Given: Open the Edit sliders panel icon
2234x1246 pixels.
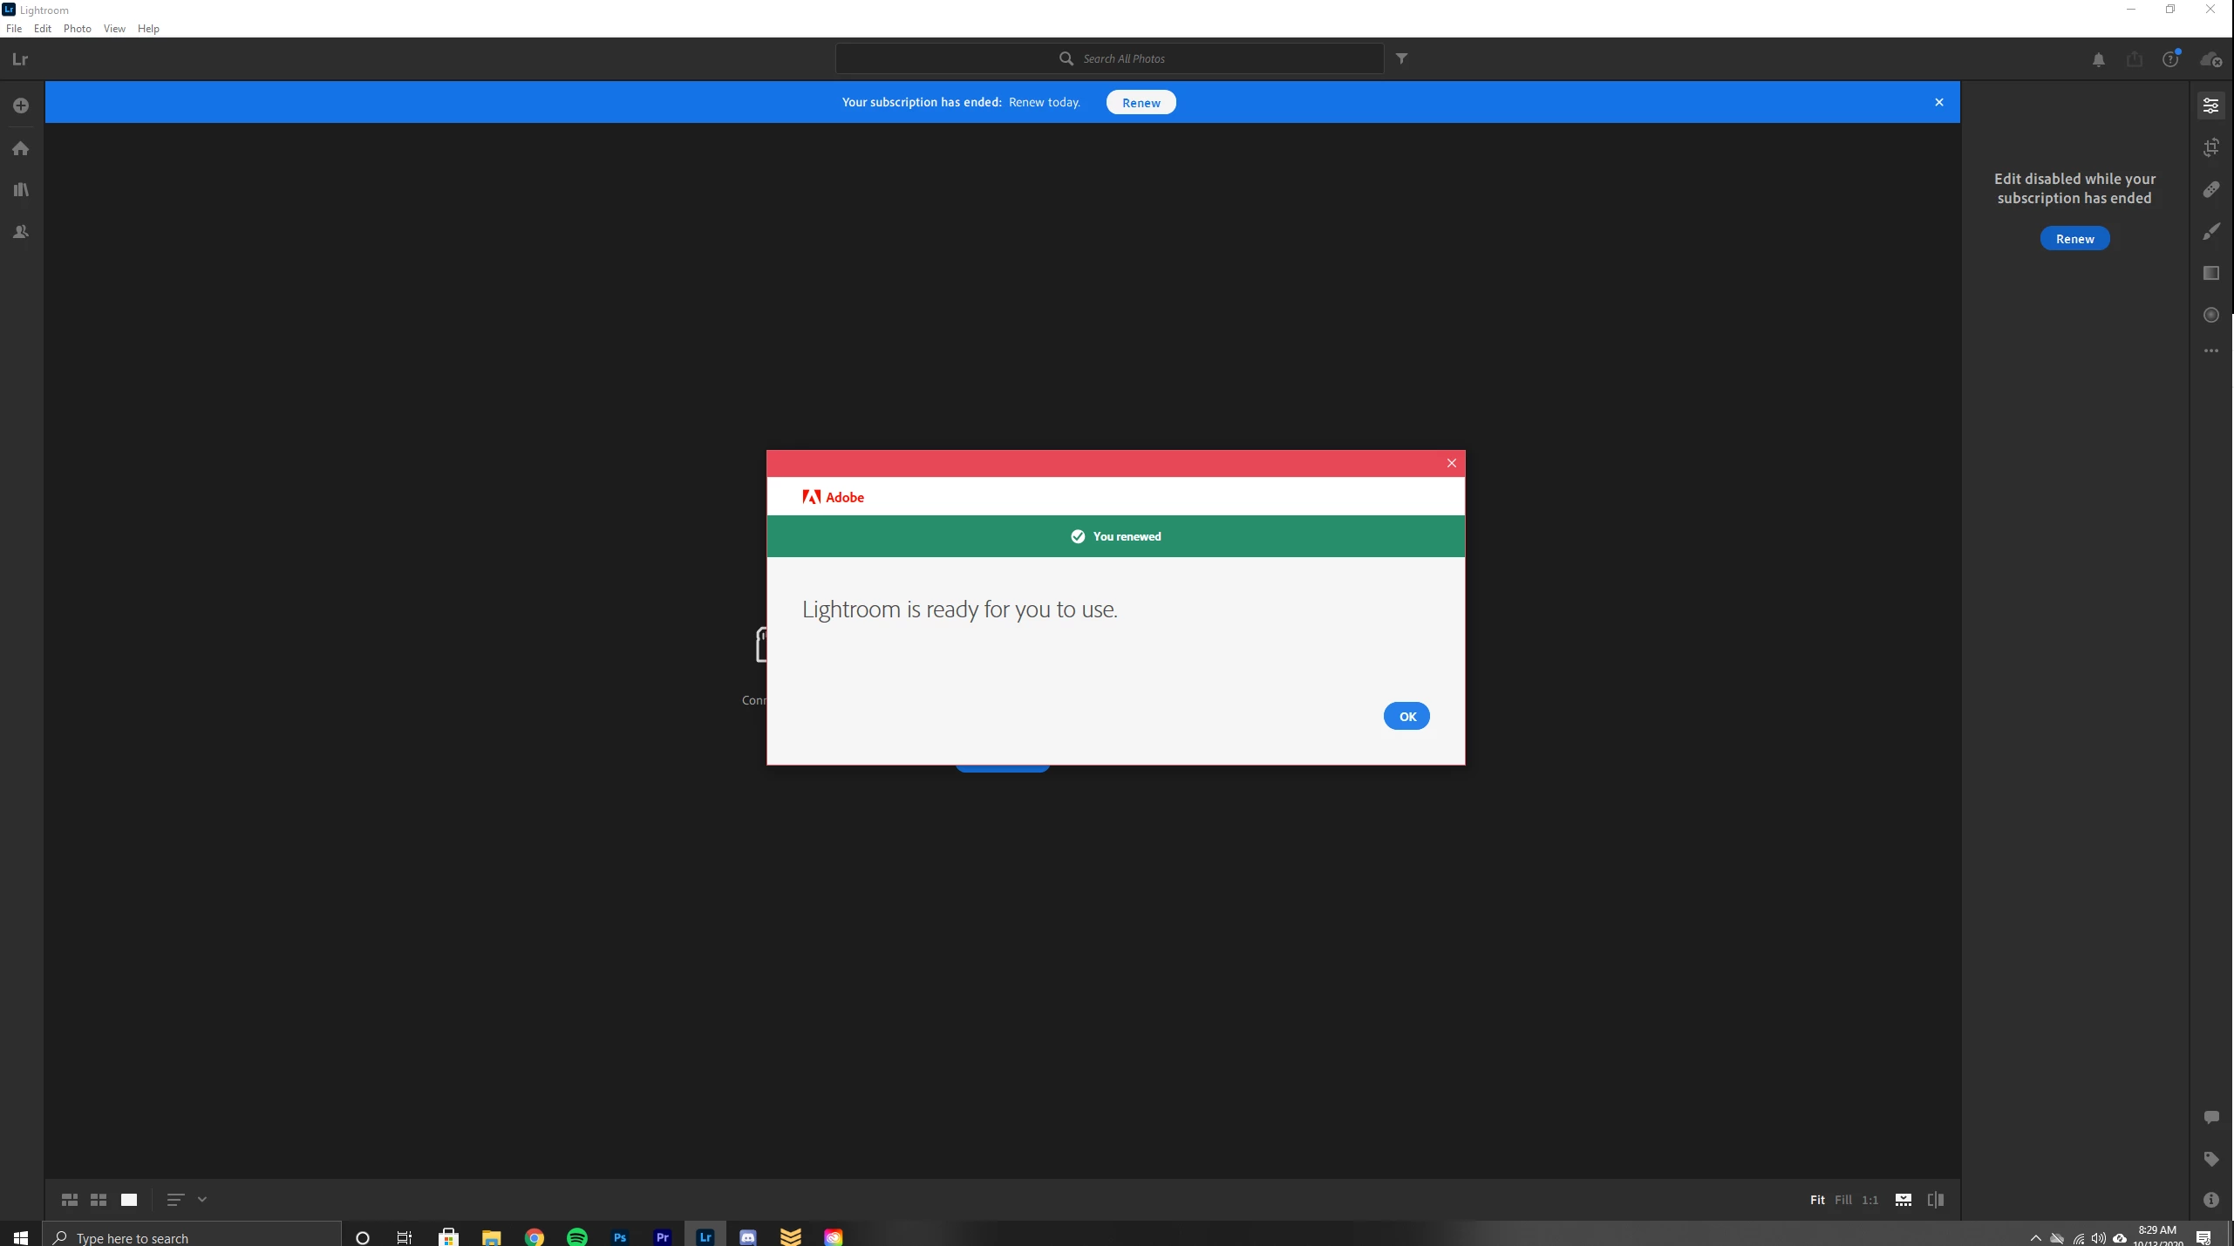Looking at the screenshot, I should [x=2210, y=106].
